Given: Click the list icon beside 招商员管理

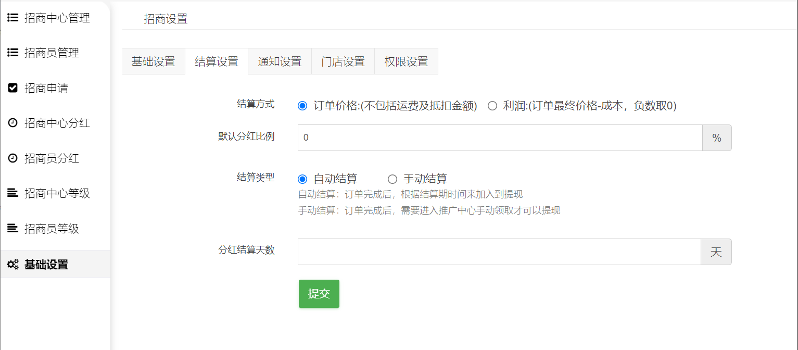Looking at the screenshot, I should tap(13, 53).
